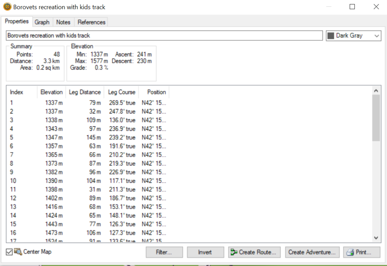Click the track name input field
This screenshot has width=387, height=266.
pyautogui.click(x=164, y=36)
